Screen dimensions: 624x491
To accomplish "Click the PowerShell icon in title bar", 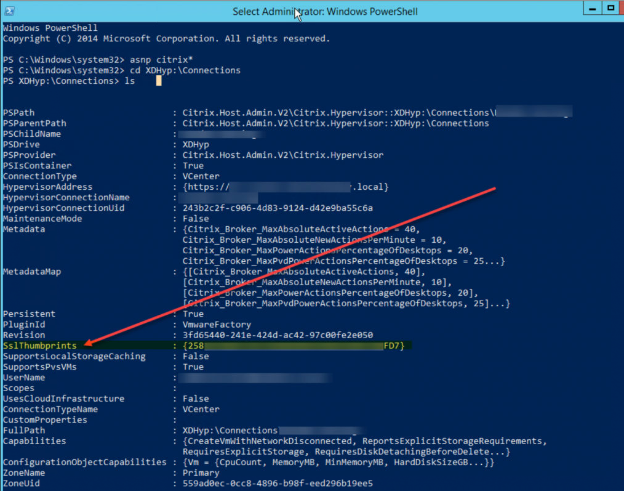I will (x=10, y=11).
